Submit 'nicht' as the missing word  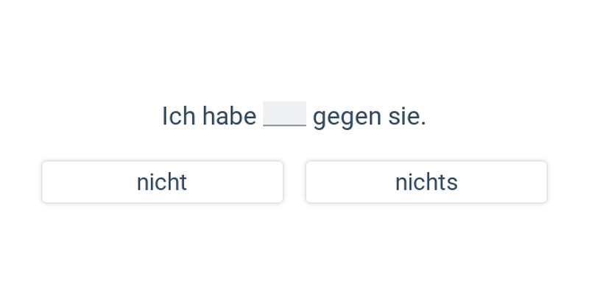coord(162,182)
